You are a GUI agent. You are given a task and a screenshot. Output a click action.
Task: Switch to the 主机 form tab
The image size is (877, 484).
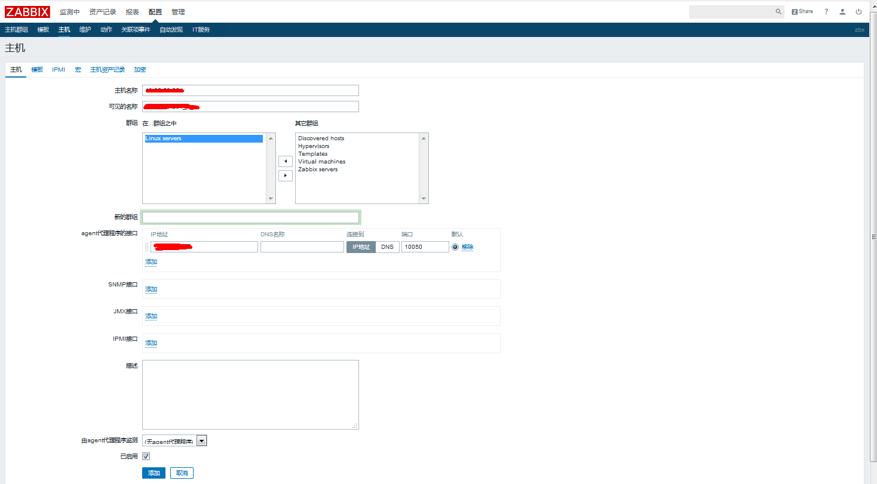pyautogui.click(x=16, y=70)
